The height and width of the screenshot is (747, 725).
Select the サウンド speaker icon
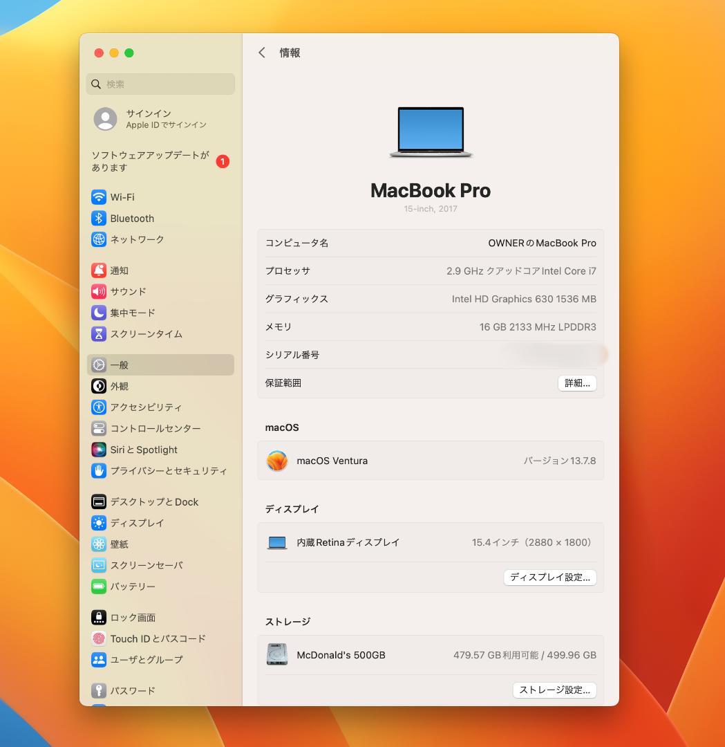tap(99, 292)
